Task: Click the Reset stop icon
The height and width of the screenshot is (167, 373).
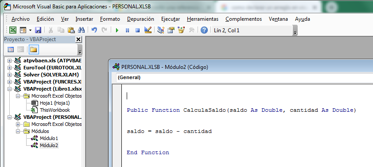Action: [137, 30]
